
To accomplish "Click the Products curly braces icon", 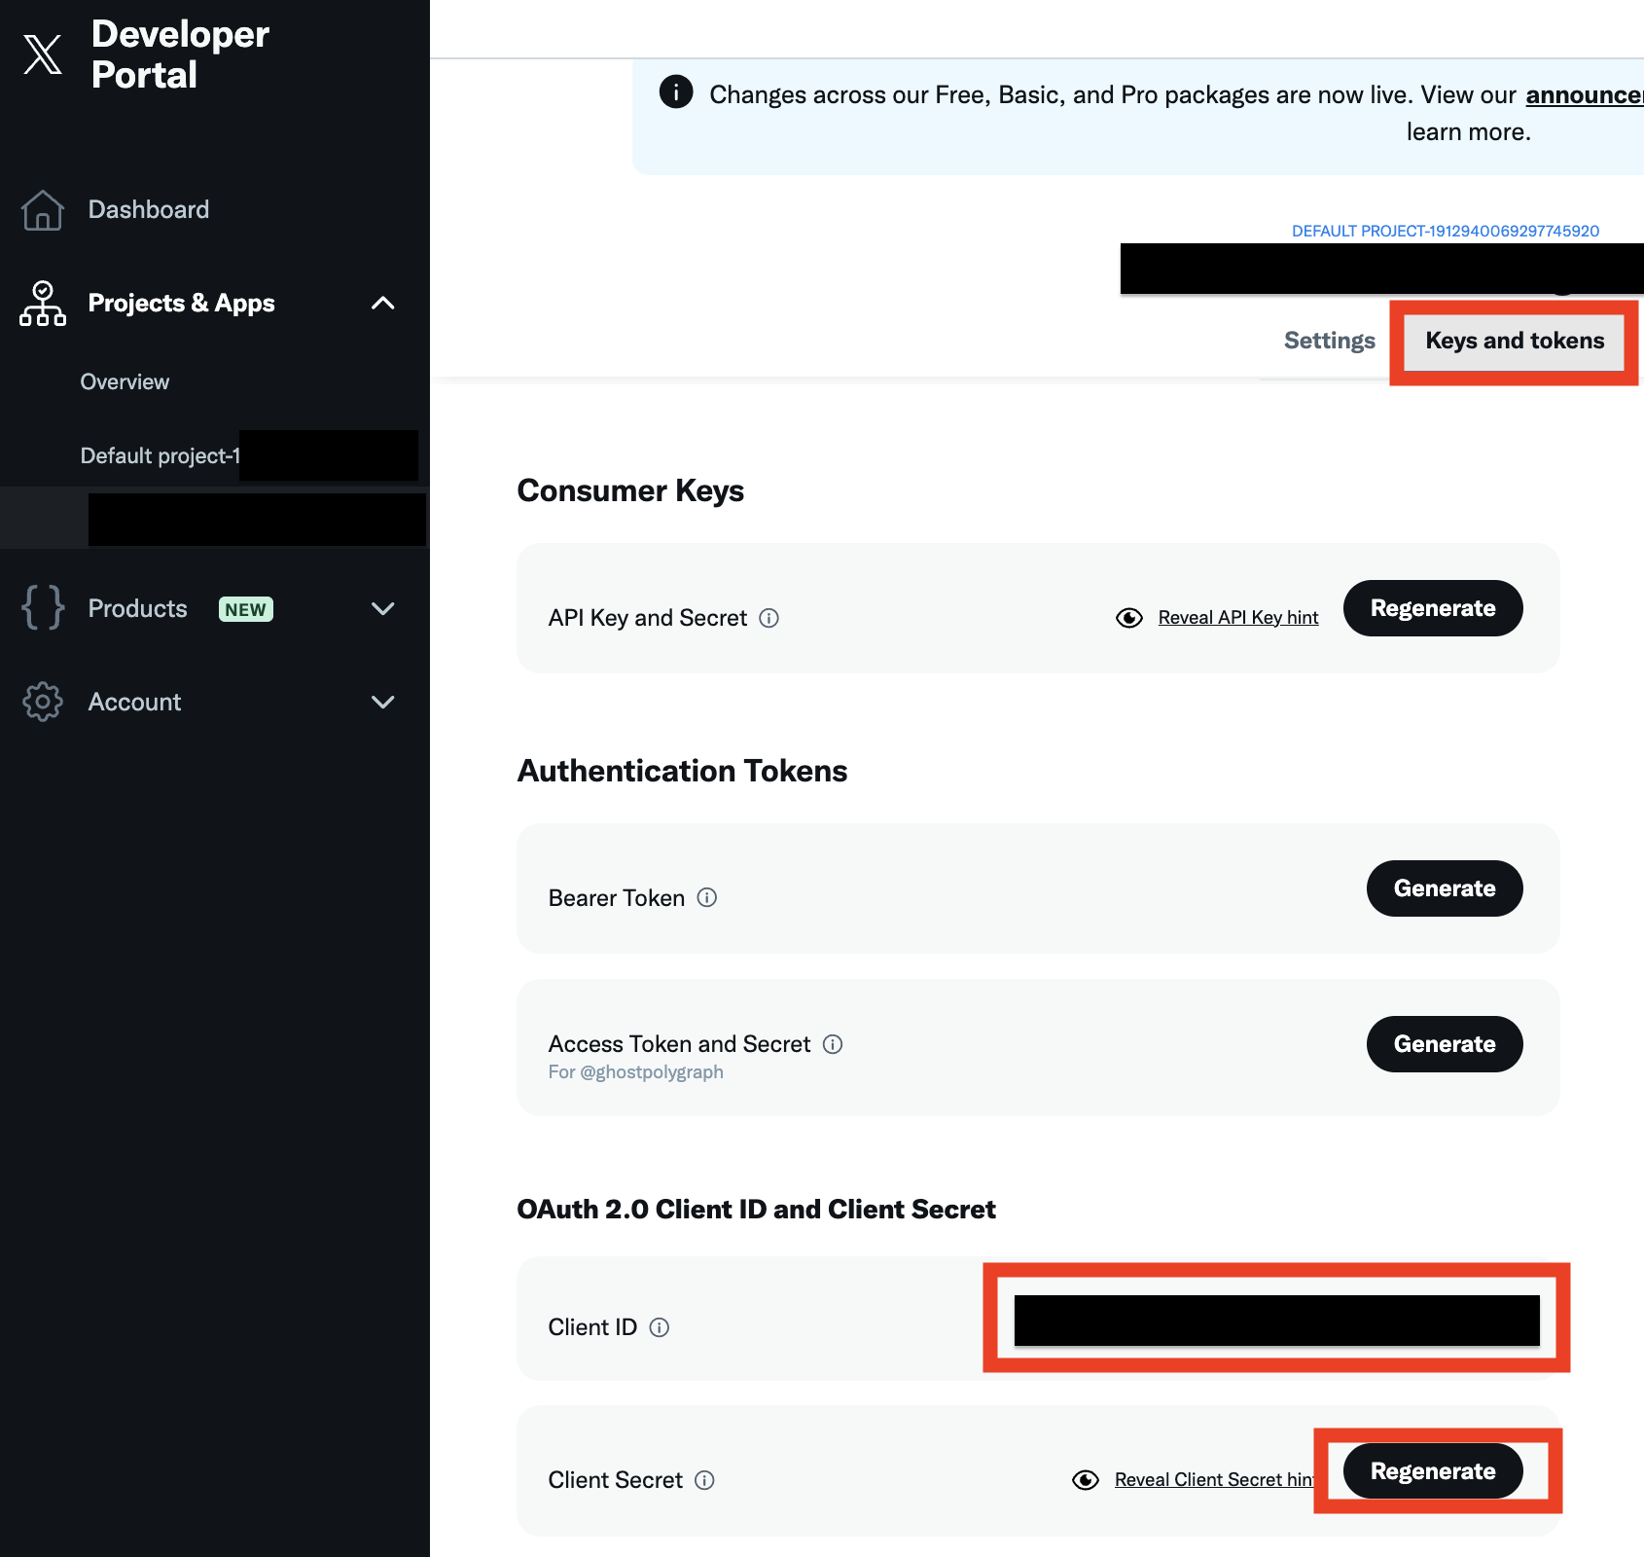I will 43,607.
